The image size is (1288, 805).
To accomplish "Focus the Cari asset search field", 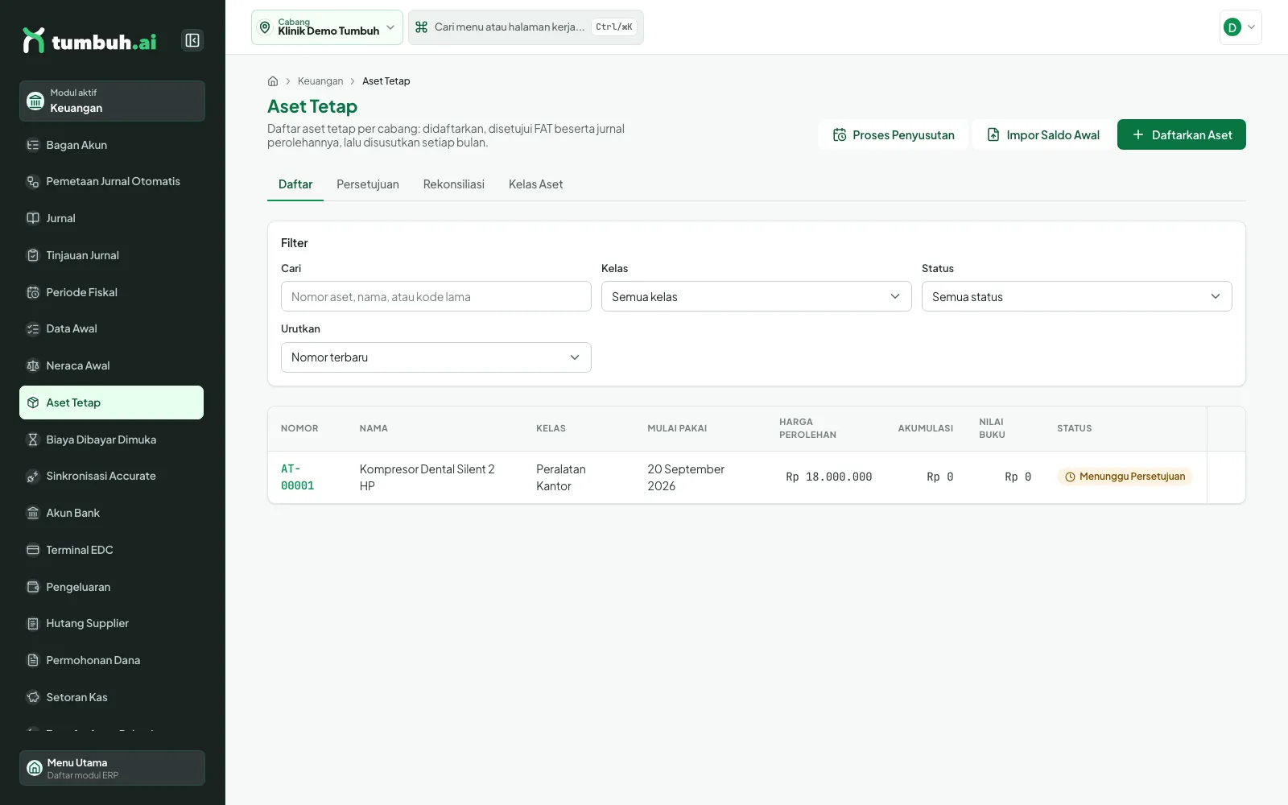I will 436,296.
